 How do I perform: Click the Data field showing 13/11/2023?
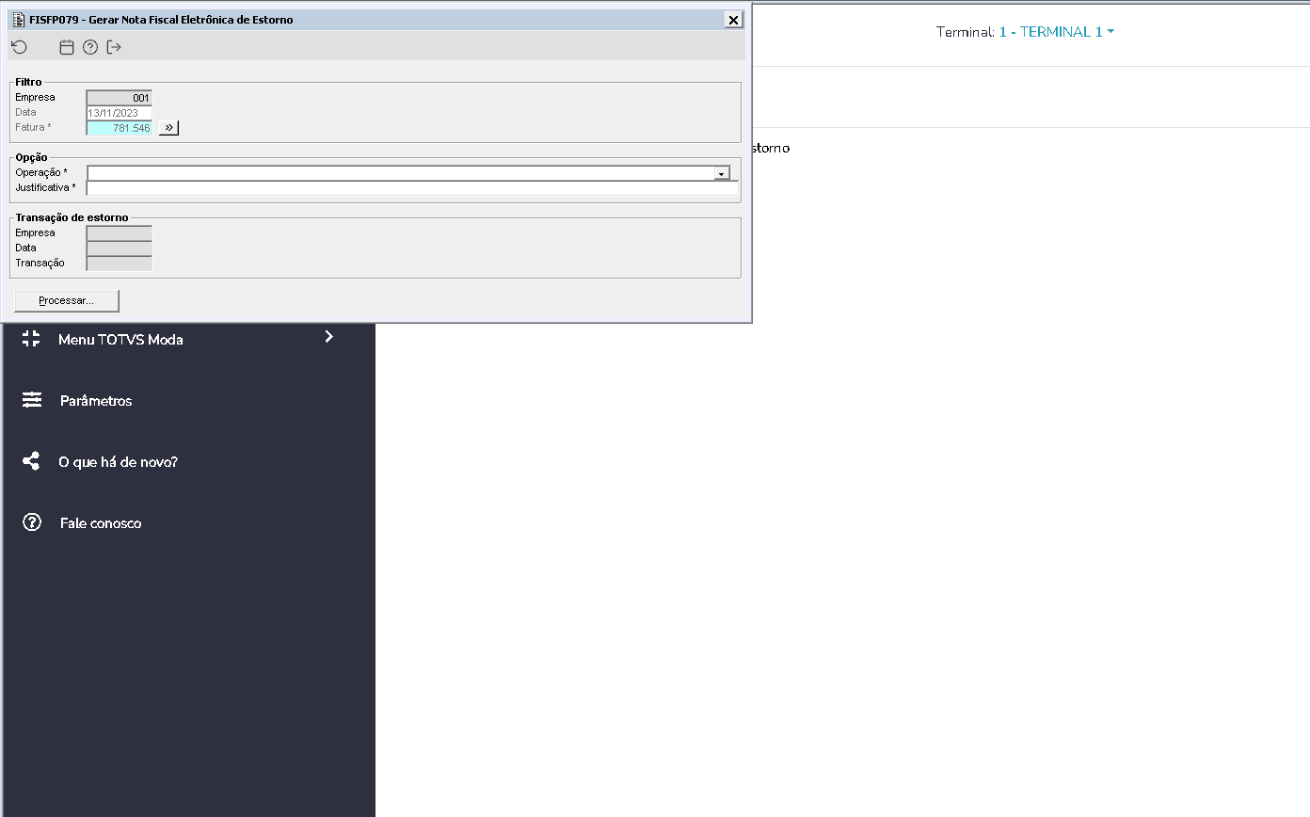point(120,113)
